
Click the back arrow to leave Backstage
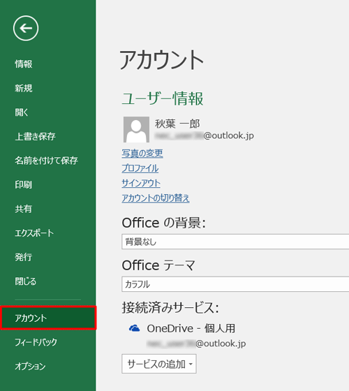[26, 28]
